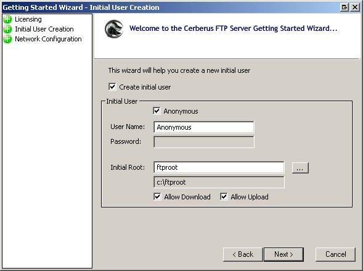Disable the Allow Download option

point(157,197)
